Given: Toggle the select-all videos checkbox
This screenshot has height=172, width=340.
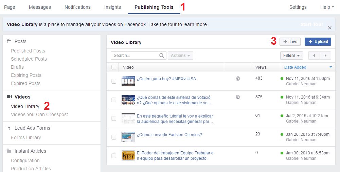Looking at the screenshot, I should pos(114,67).
